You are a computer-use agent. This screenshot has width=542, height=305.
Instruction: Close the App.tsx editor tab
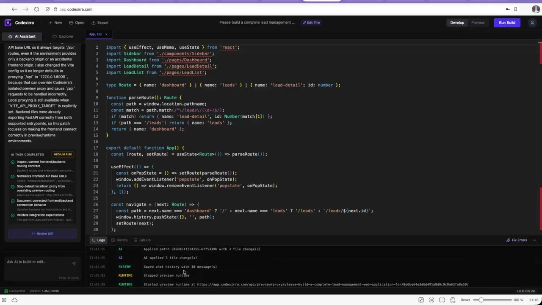tap(106, 34)
